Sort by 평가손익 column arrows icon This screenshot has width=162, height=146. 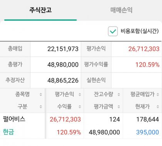(x=80, y=95)
